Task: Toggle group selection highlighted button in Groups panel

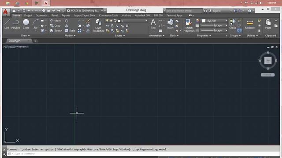Action: point(239,31)
